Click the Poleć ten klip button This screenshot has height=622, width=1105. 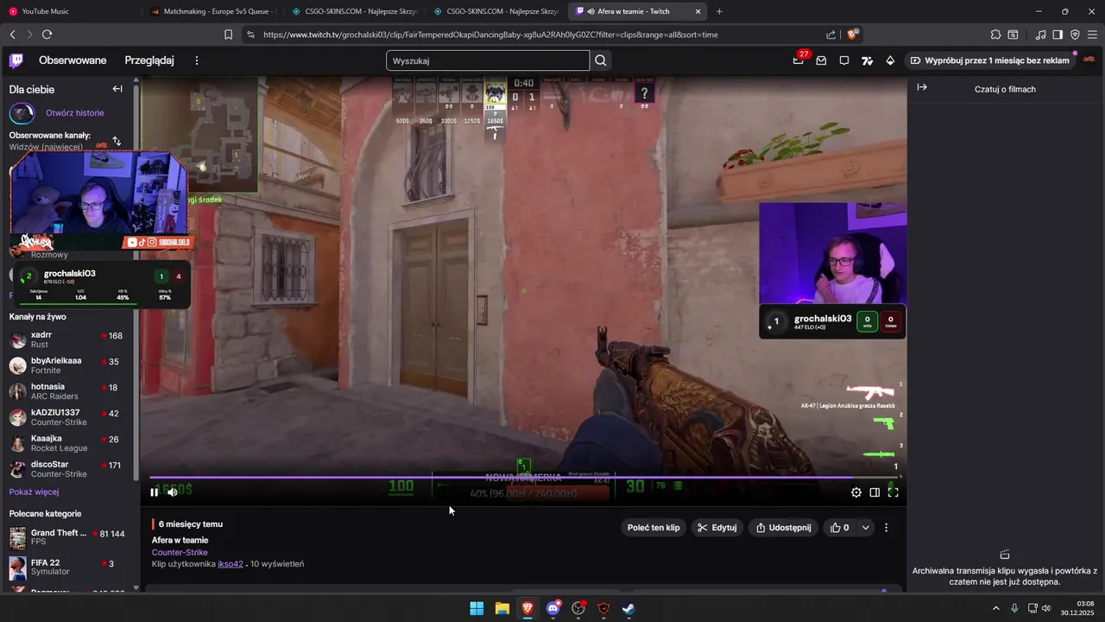point(654,528)
